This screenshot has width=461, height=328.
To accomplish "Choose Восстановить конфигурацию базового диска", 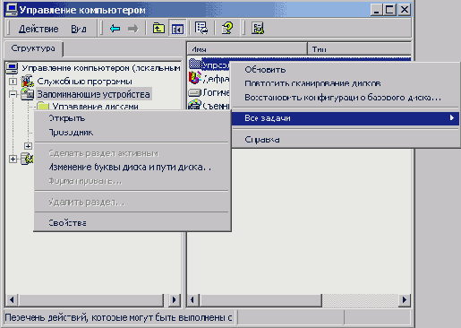I will pyautogui.click(x=346, y=98).
